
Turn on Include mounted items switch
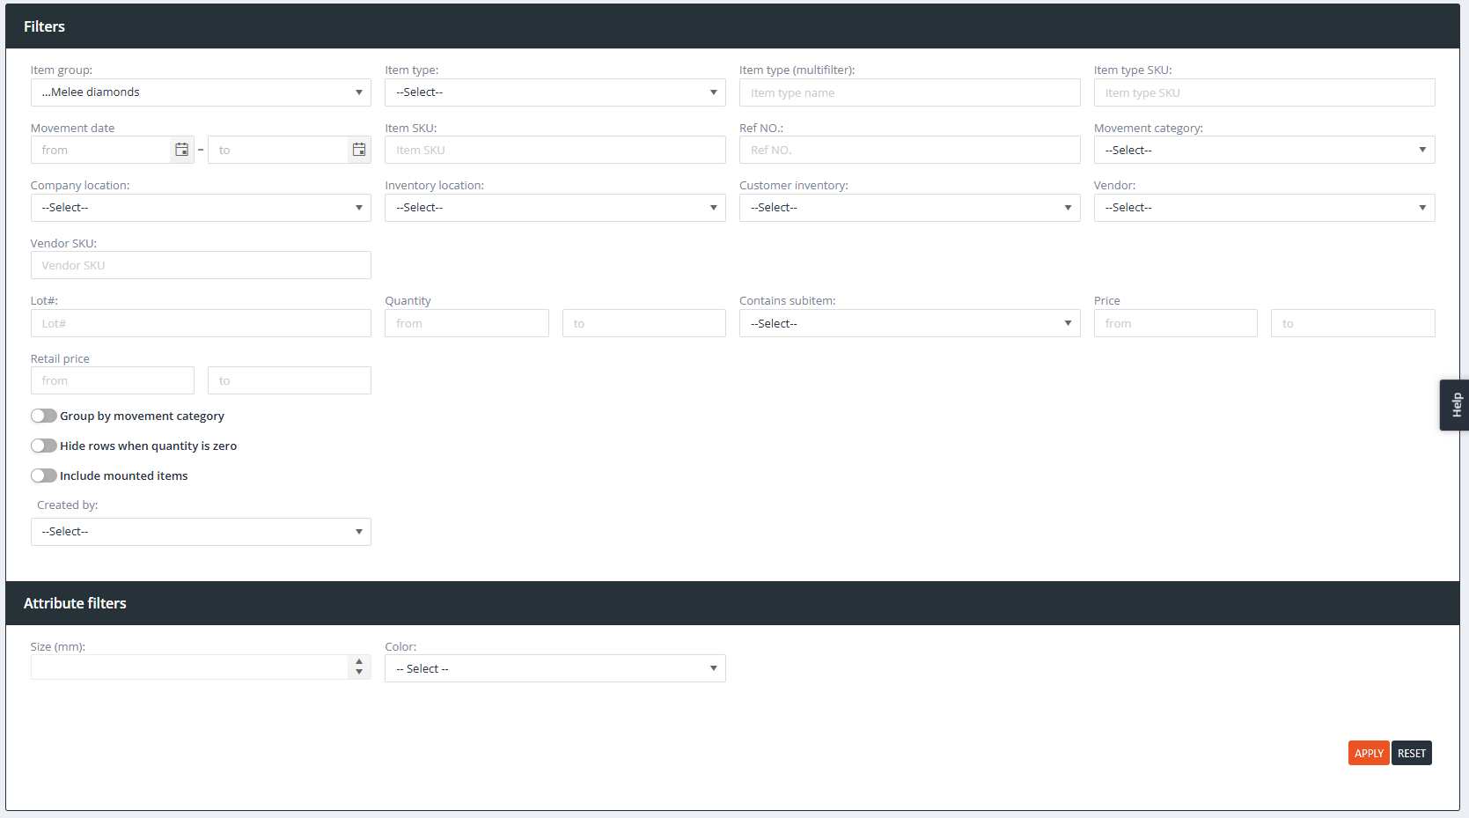click(44, 475)
